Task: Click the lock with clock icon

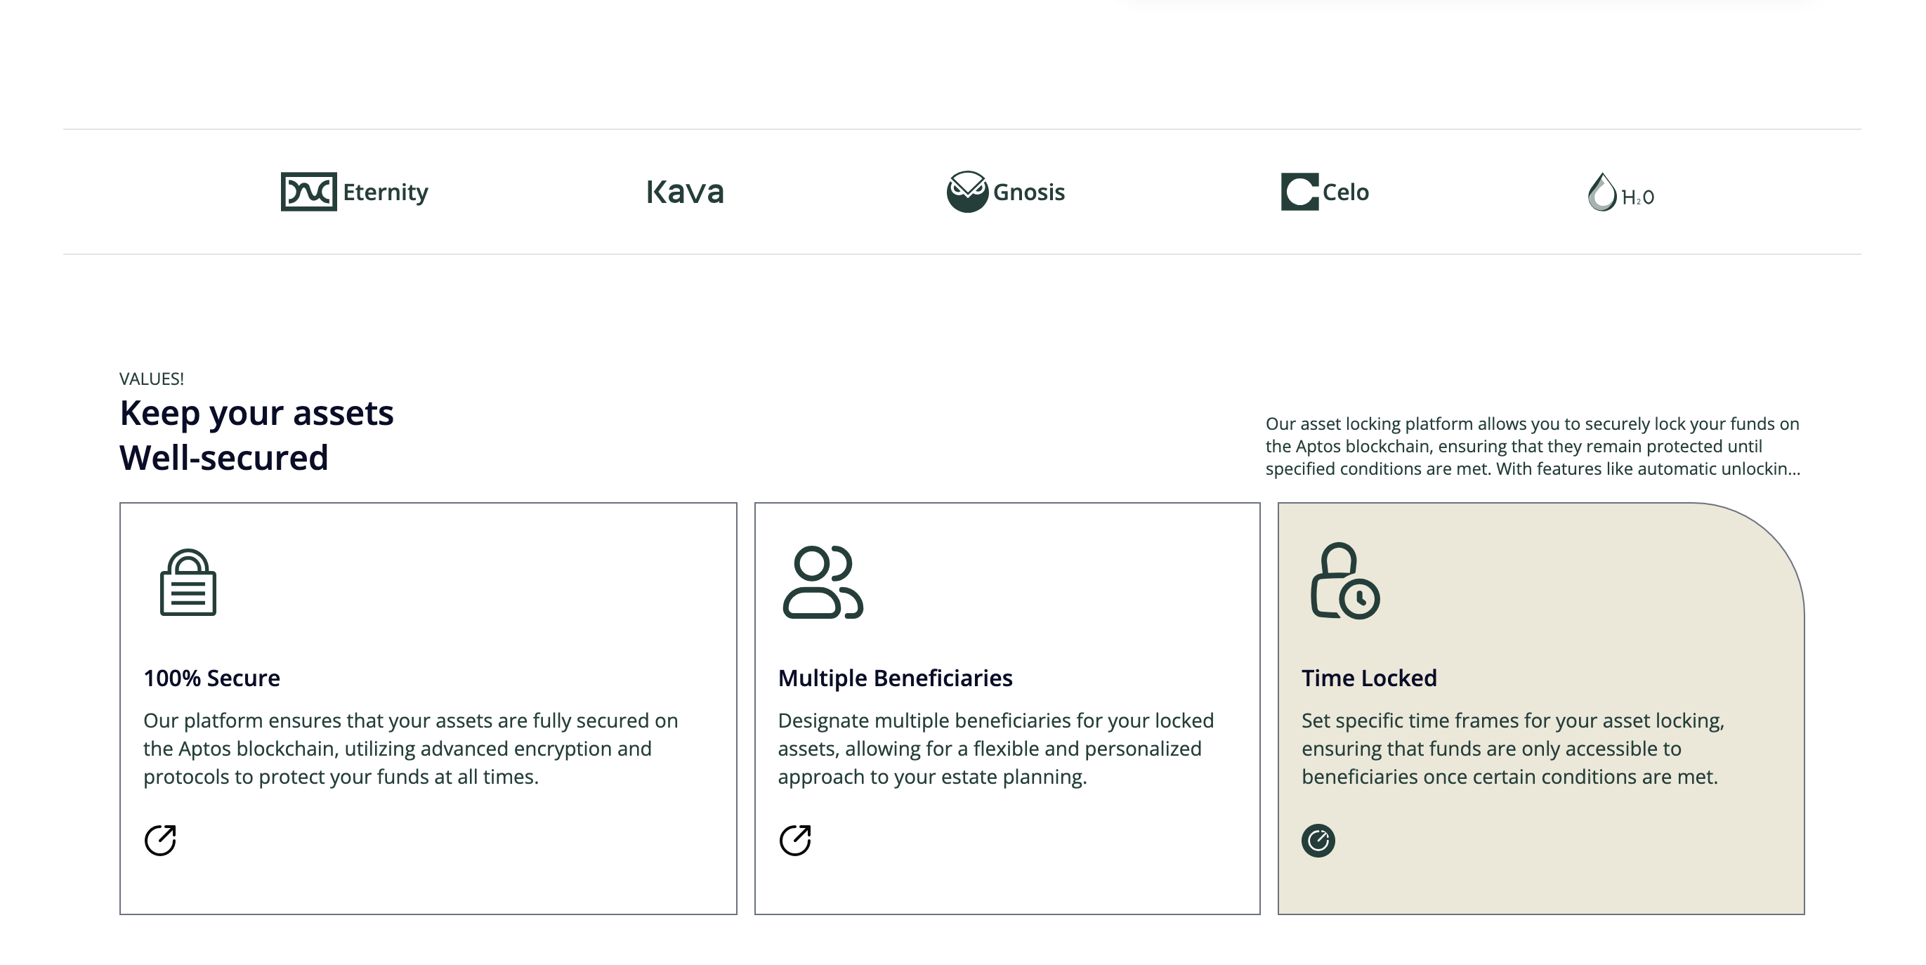Action: [1344, 582]
